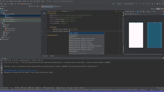Image resolution: width=164 pixels, height=92 pixels.
Task: Open the Help menu
Action: 43,1
